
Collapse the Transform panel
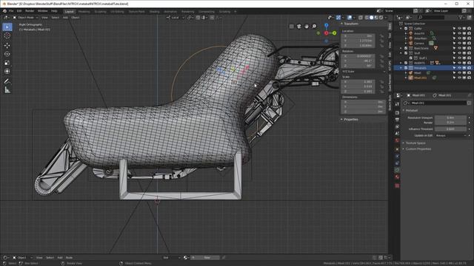(x=350, y=24)
